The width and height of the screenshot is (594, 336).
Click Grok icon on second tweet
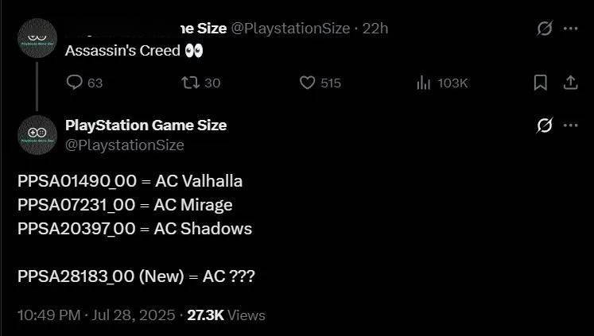pyautogui.click(x=545, y=126)
